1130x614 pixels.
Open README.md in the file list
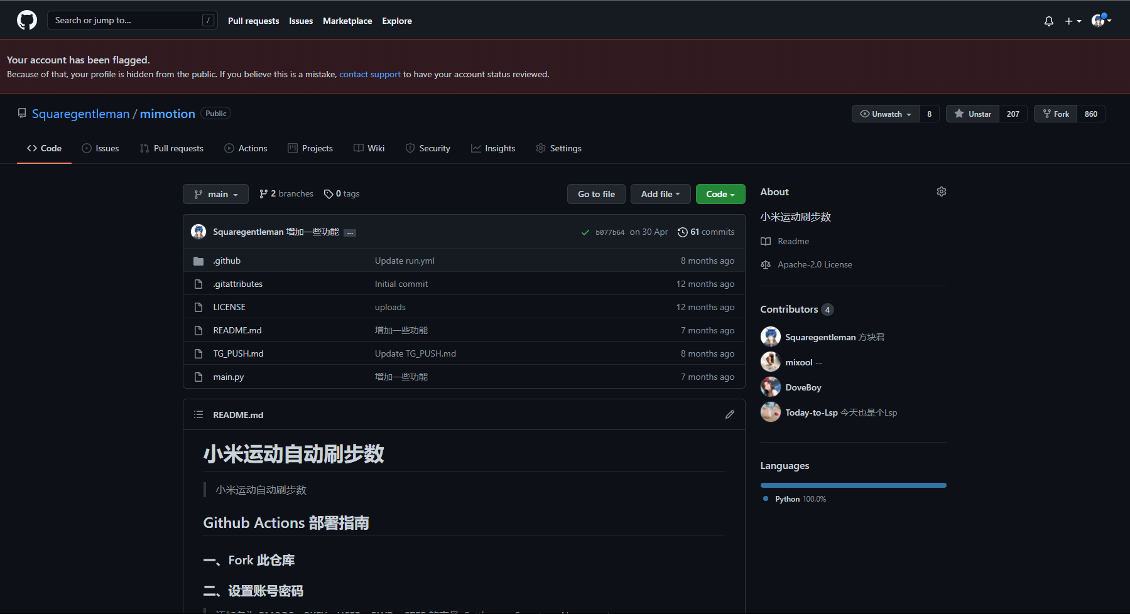coord(237,330)
